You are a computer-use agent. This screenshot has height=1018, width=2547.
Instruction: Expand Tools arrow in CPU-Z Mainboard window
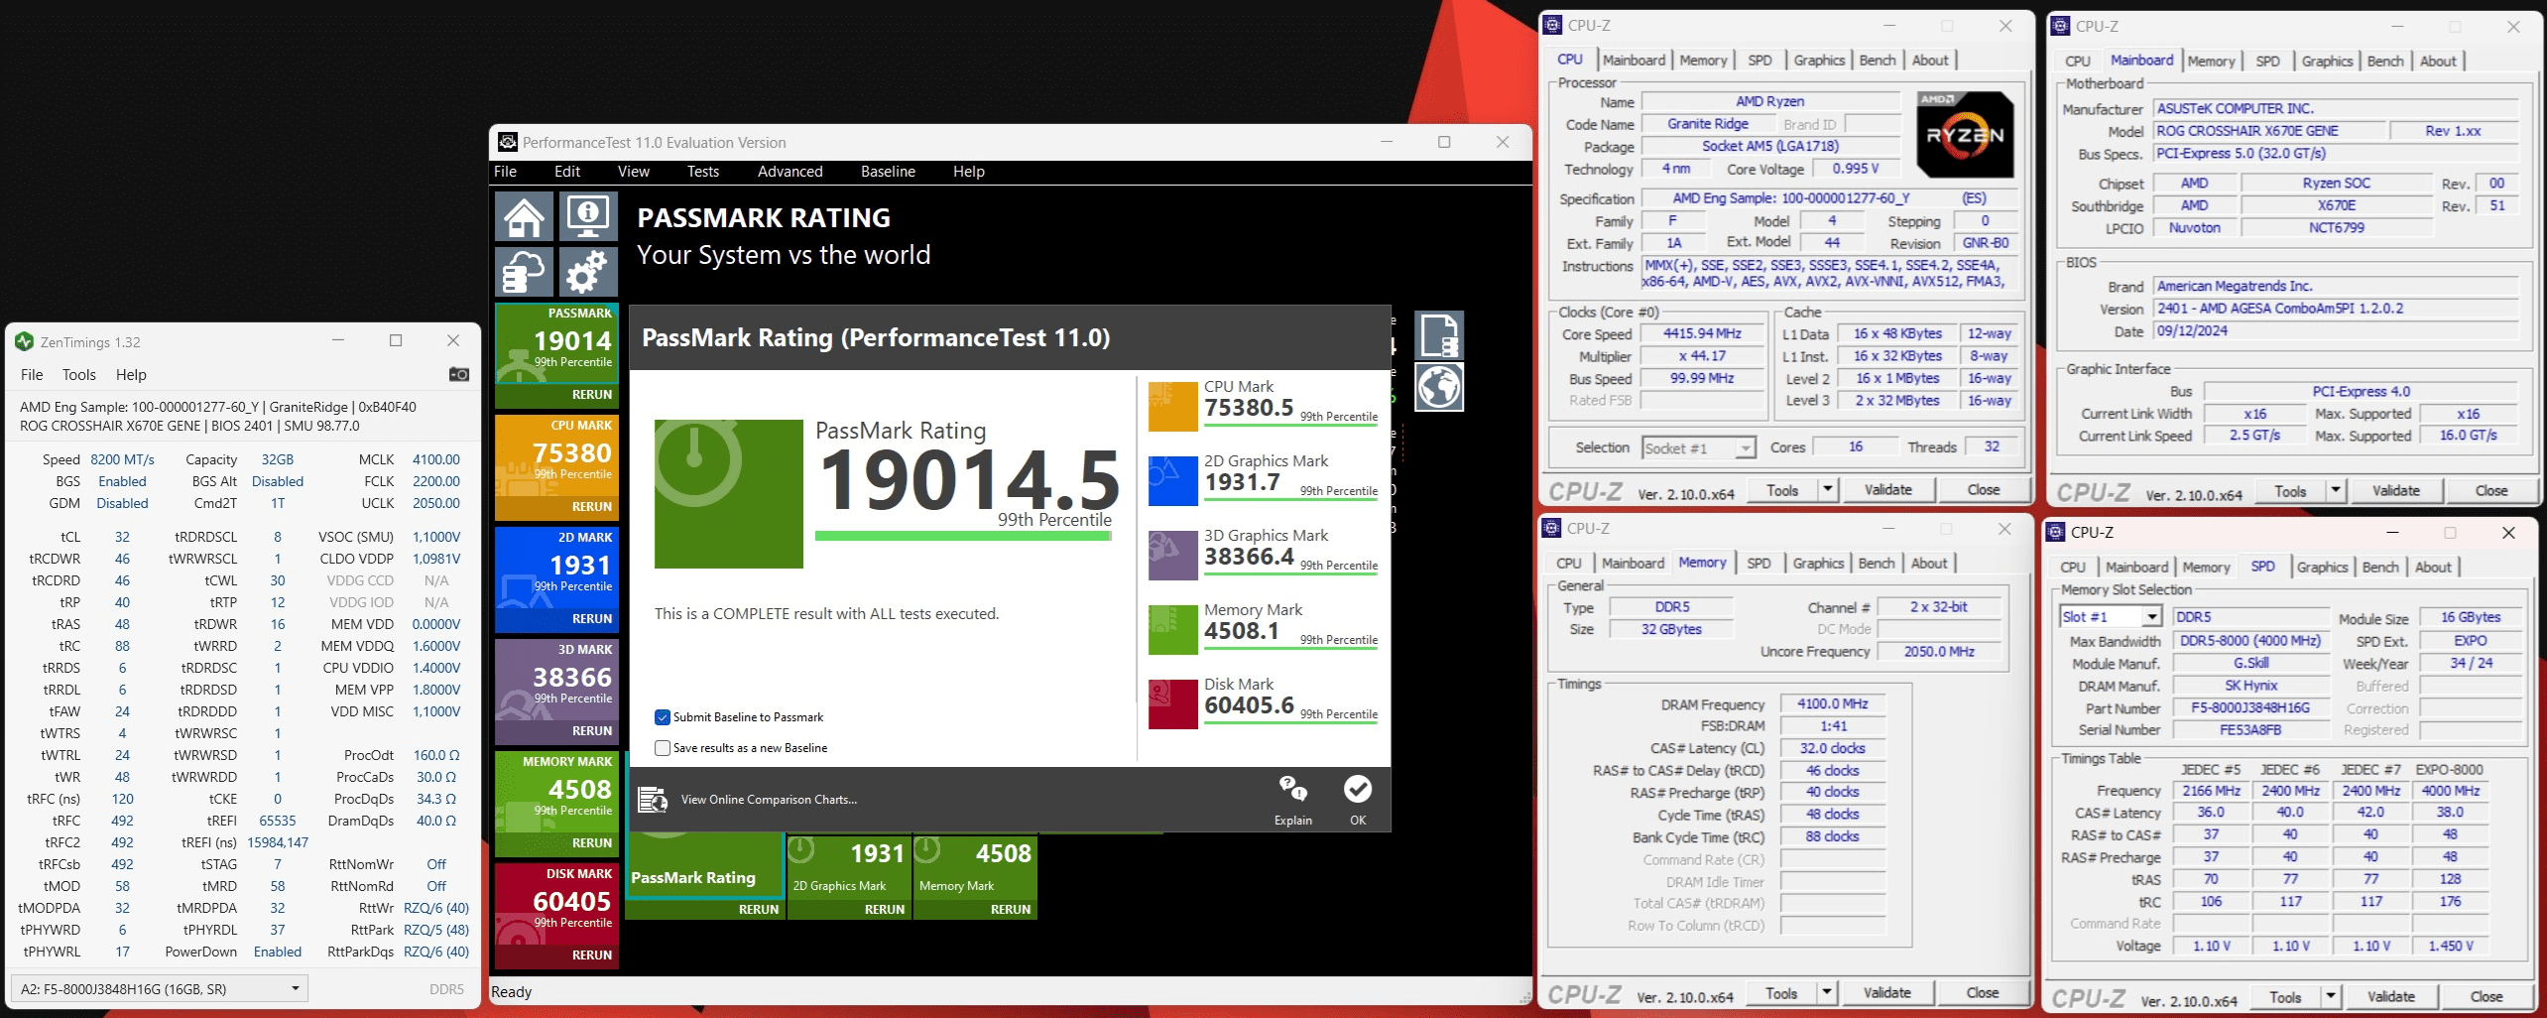pyautogui.click(x=2336, y=490)
